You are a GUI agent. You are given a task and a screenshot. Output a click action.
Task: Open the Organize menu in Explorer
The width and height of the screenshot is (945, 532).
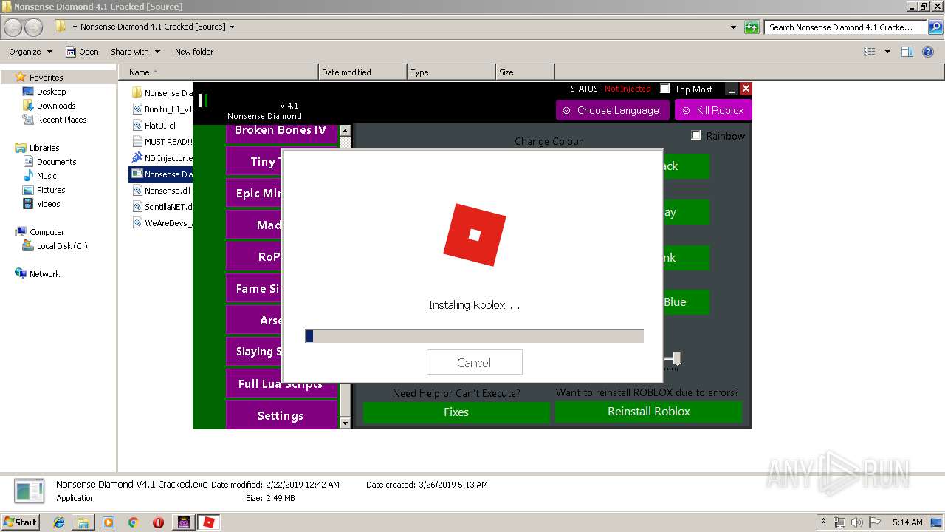click(x=30, y=52)
